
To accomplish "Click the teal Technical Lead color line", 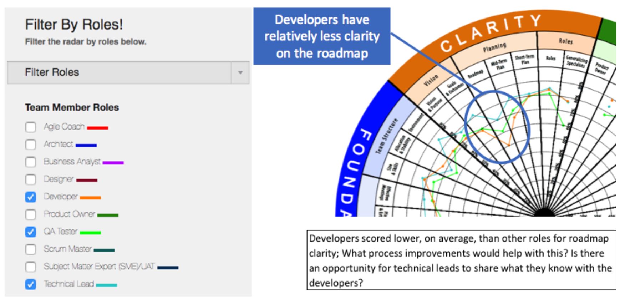I will click(x=107, y=285).
